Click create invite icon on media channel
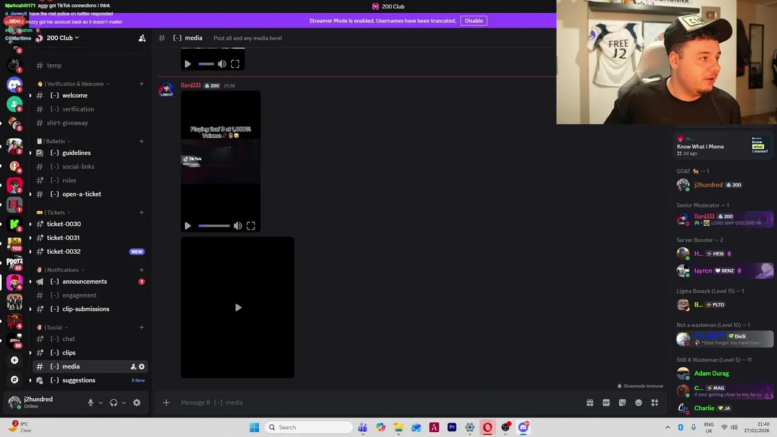The width and height of the screenshot is (777, 437). [134, 367]
